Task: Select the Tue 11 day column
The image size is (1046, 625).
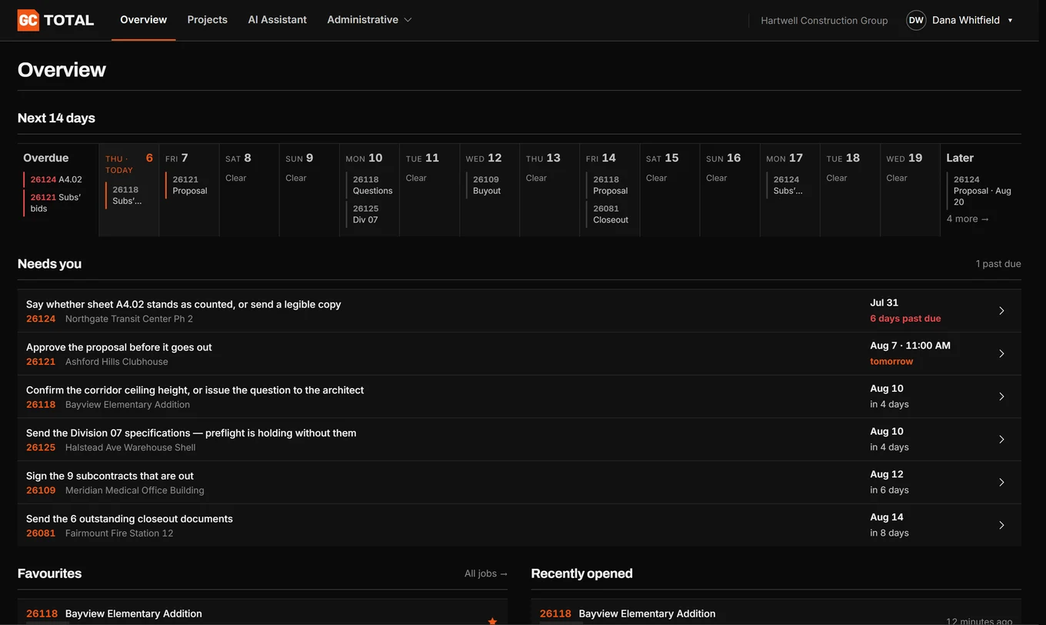Action: coord(429,189)
